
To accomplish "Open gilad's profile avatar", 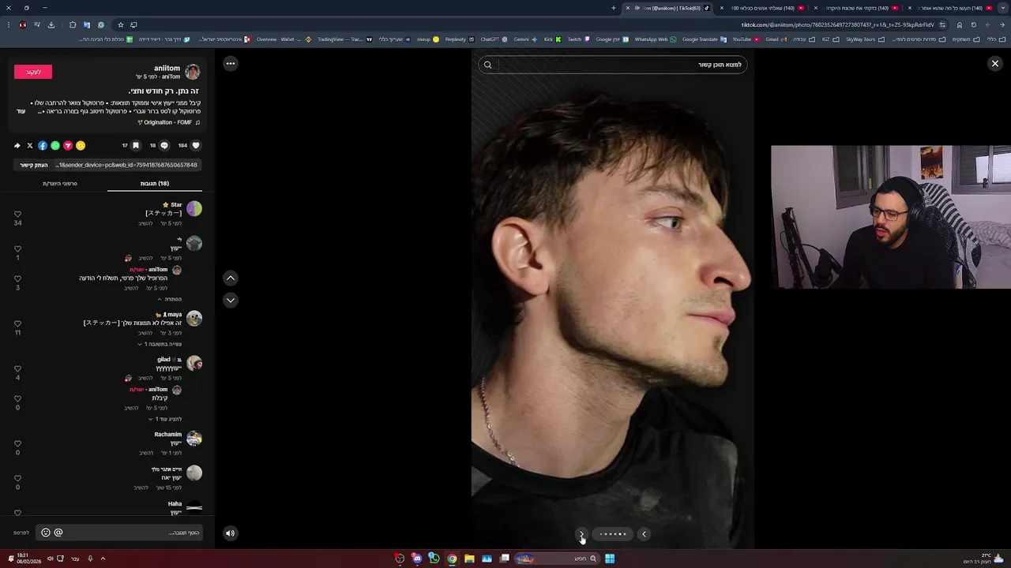I will [x=194, y=363].
